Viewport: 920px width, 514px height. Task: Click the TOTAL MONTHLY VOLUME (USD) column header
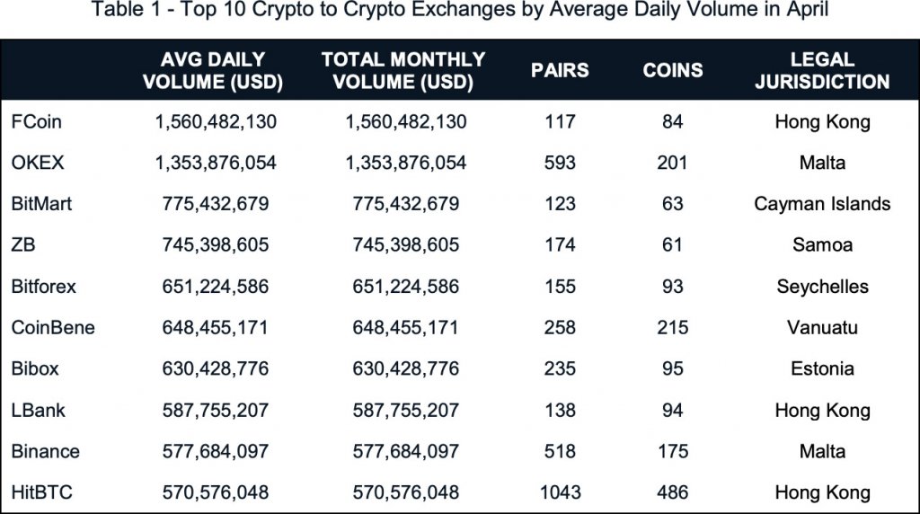(x=402, y=71)
